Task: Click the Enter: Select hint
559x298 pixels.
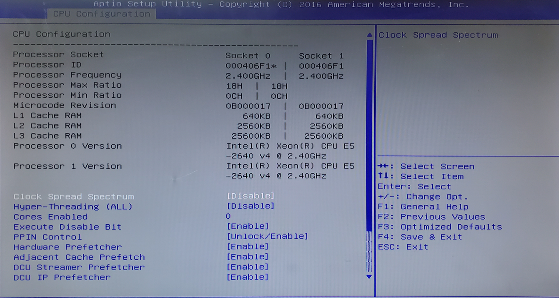Action: (x=414, y=186)
